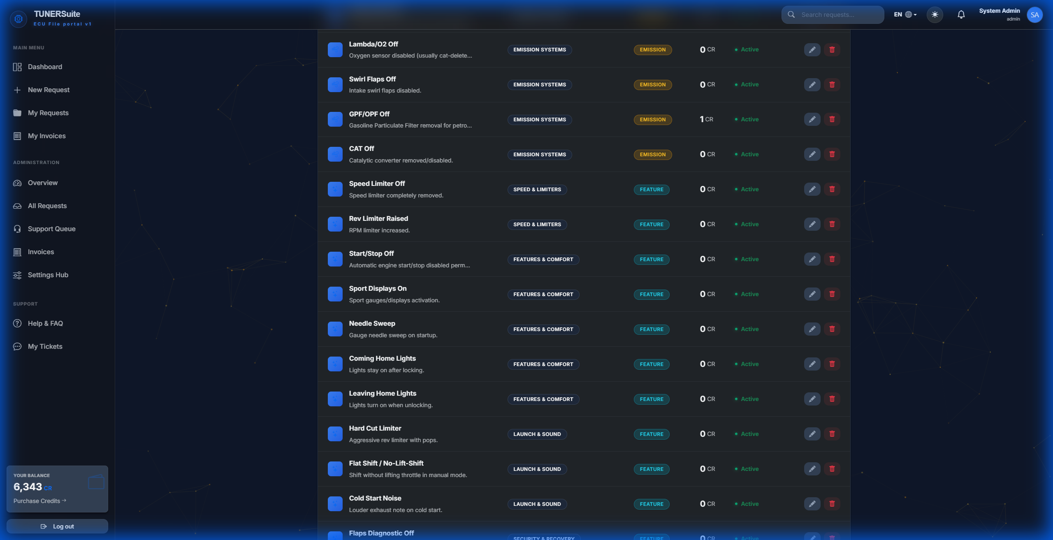The image size is (1053, 540).
Task: Open Dashboard from main menu
Action: (x=45, y=67)
